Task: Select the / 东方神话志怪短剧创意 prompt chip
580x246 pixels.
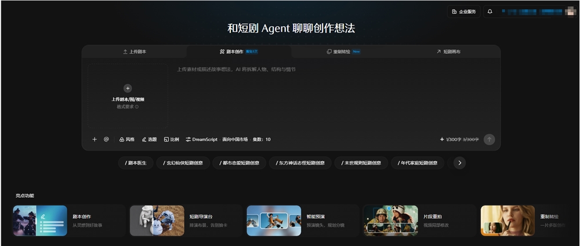Action: coord(300,163)
